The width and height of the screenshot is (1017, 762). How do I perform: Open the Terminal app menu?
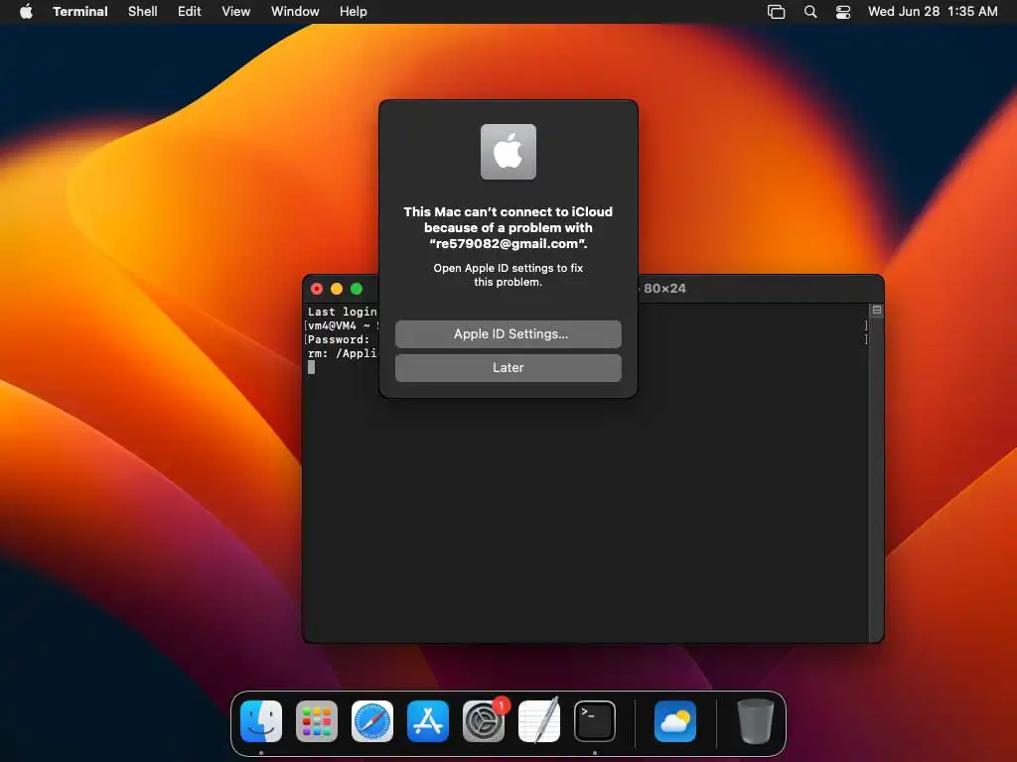[80, 11]
